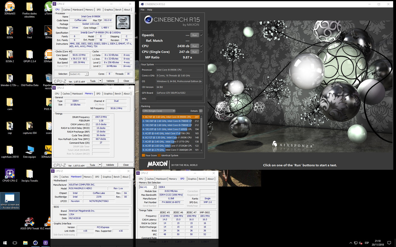Open the Windows Start button
This screenshot has height=247, width=396.
pos(5,243)
